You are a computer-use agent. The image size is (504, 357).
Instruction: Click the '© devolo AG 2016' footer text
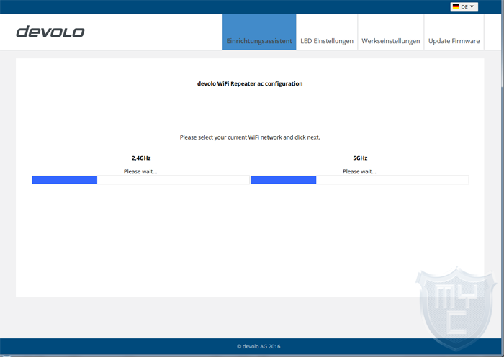[x=258, y=346]
